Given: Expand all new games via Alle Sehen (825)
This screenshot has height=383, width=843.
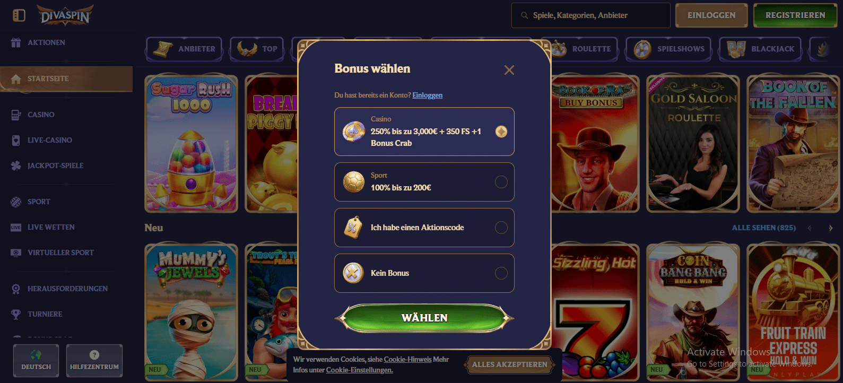Looking at the screenshot, I should click(x=764, y=228).
